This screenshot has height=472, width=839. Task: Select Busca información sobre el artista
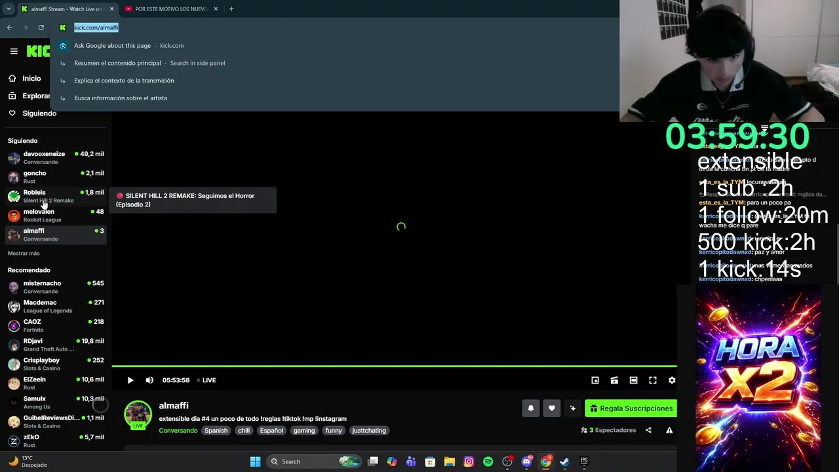click(x=334, y=98)
